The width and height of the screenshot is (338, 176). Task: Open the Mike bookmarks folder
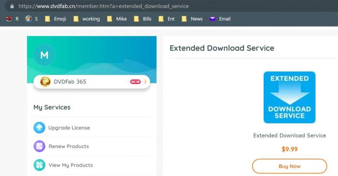click(x=117, y=19)
